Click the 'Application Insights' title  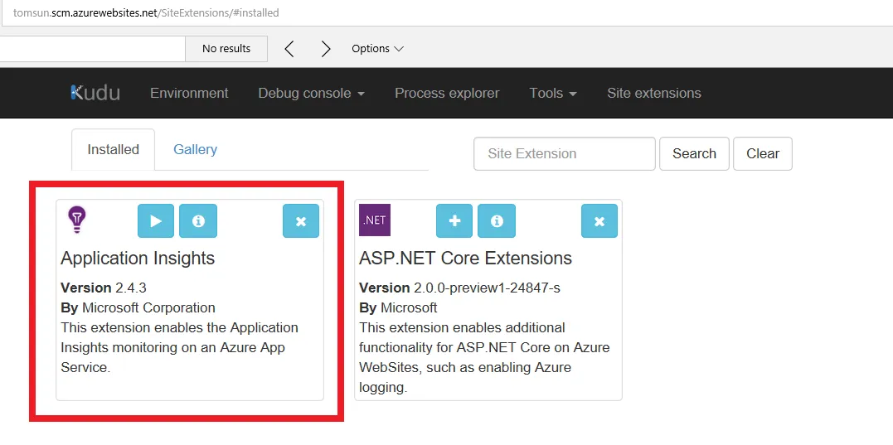pos(138,259)
